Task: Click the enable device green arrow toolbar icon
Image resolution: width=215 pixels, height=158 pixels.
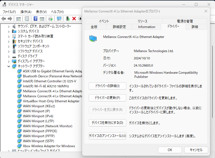Action: [68, 19]
